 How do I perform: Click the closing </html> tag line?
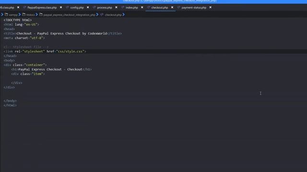(x=10, y=105)
